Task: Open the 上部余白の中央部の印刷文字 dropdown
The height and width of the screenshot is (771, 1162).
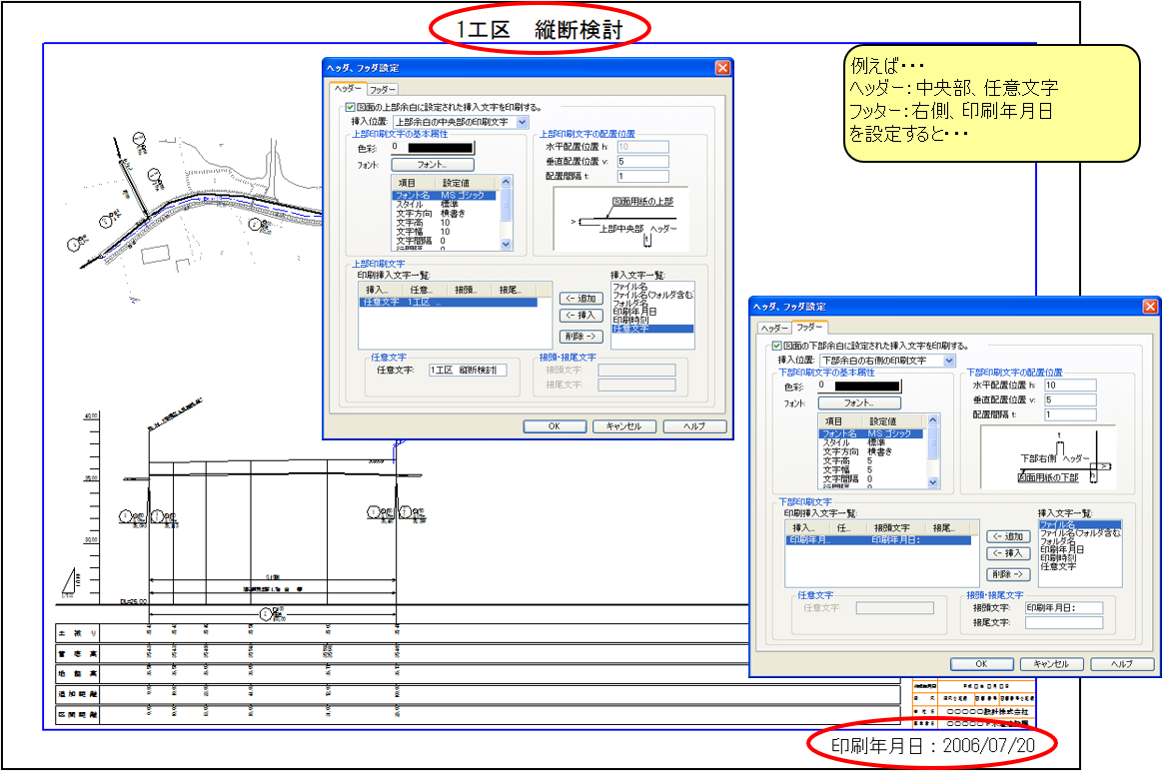Action: (523, 122)
